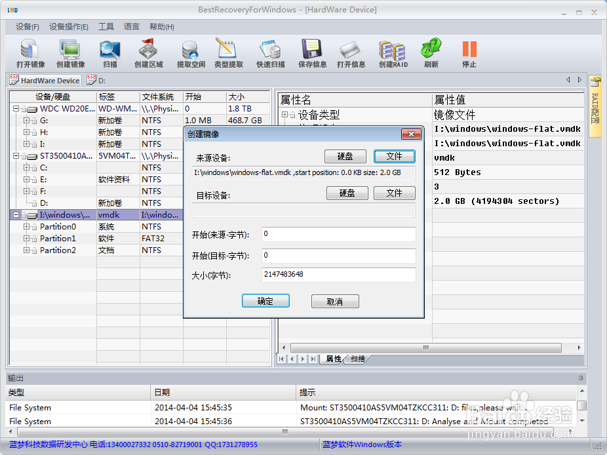Open the 类型提取 toolbar tool
The width and height of the screenshot is (607, 455).
point(228,54)
